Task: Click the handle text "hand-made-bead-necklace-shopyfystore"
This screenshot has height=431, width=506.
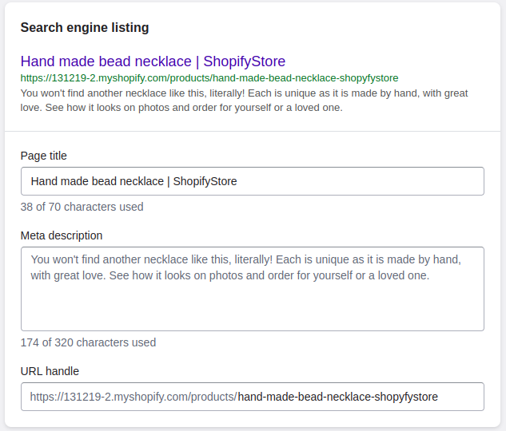Action: [x=338, y=397]
